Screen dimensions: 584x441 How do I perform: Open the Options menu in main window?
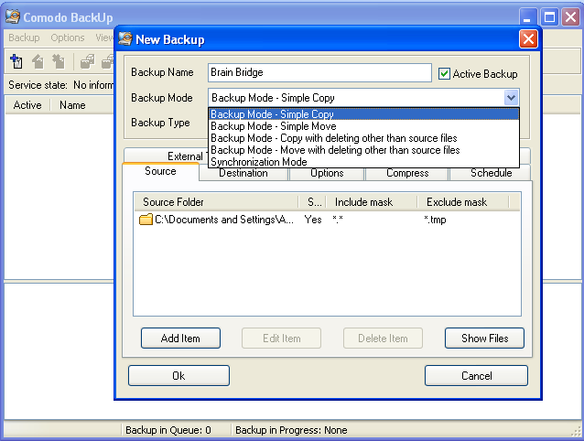point(68,38)
